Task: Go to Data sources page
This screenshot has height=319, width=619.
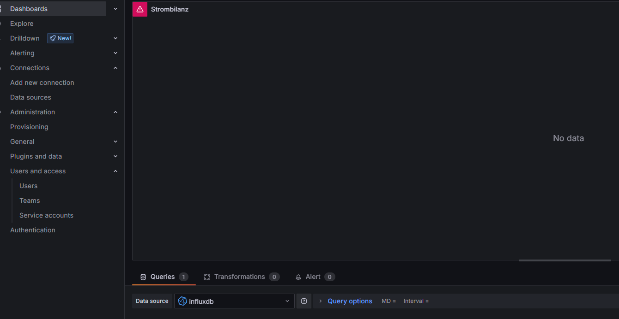Action: 30,97
